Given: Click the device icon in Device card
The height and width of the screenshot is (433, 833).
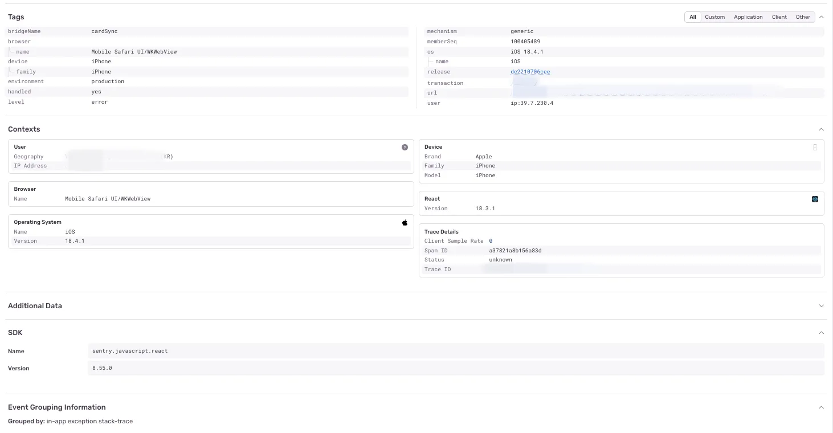Looking at the screenshot, I should coord(815,147).
